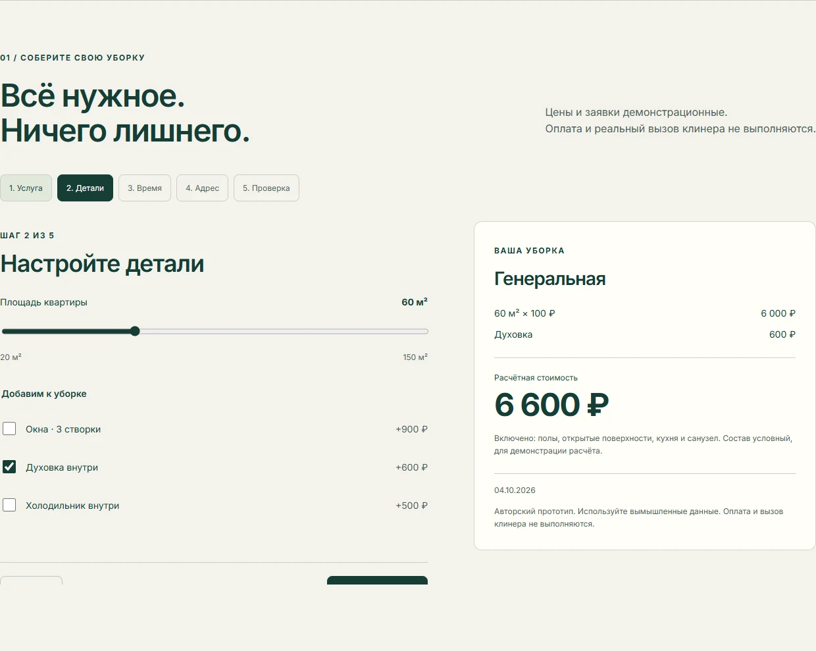This screenshot has height=651, width=816.
Task: Click the 20 м² minimum label
Action: coord(11,357)
